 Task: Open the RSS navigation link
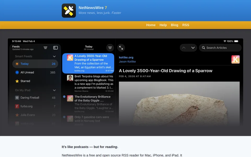click(186, 25)
